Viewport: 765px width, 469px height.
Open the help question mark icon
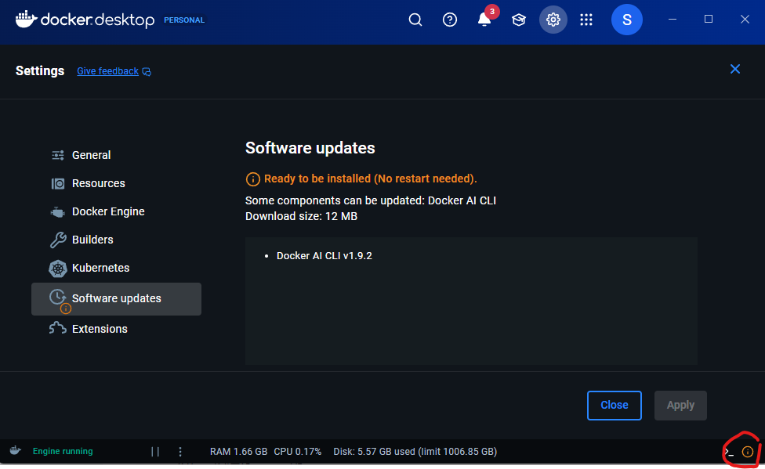(x=449, y=20)
